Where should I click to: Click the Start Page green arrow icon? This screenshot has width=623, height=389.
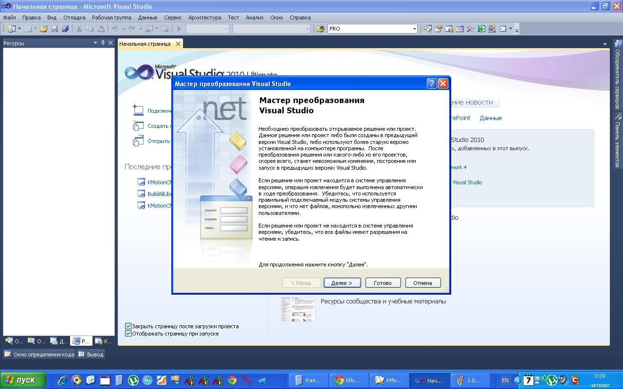click(x=481, y=29)
